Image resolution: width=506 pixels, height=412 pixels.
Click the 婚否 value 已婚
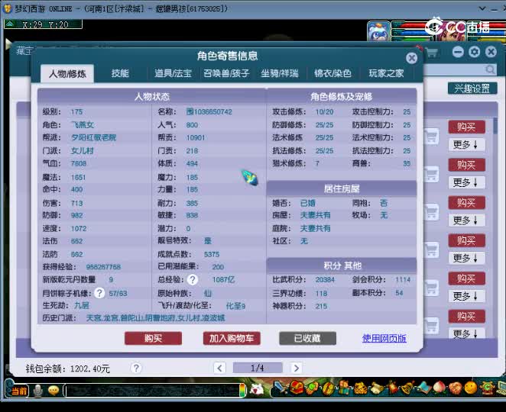click(x=307, y=203)
